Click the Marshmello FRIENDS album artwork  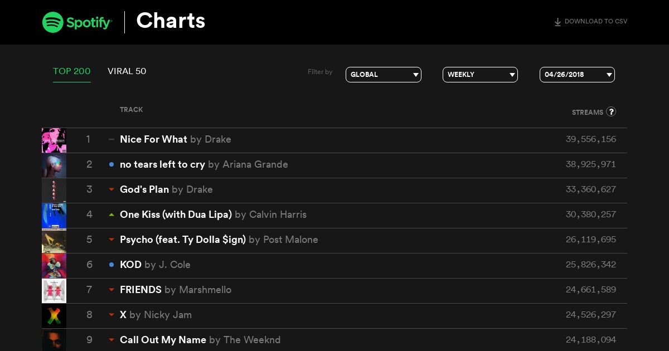[54, 291]
